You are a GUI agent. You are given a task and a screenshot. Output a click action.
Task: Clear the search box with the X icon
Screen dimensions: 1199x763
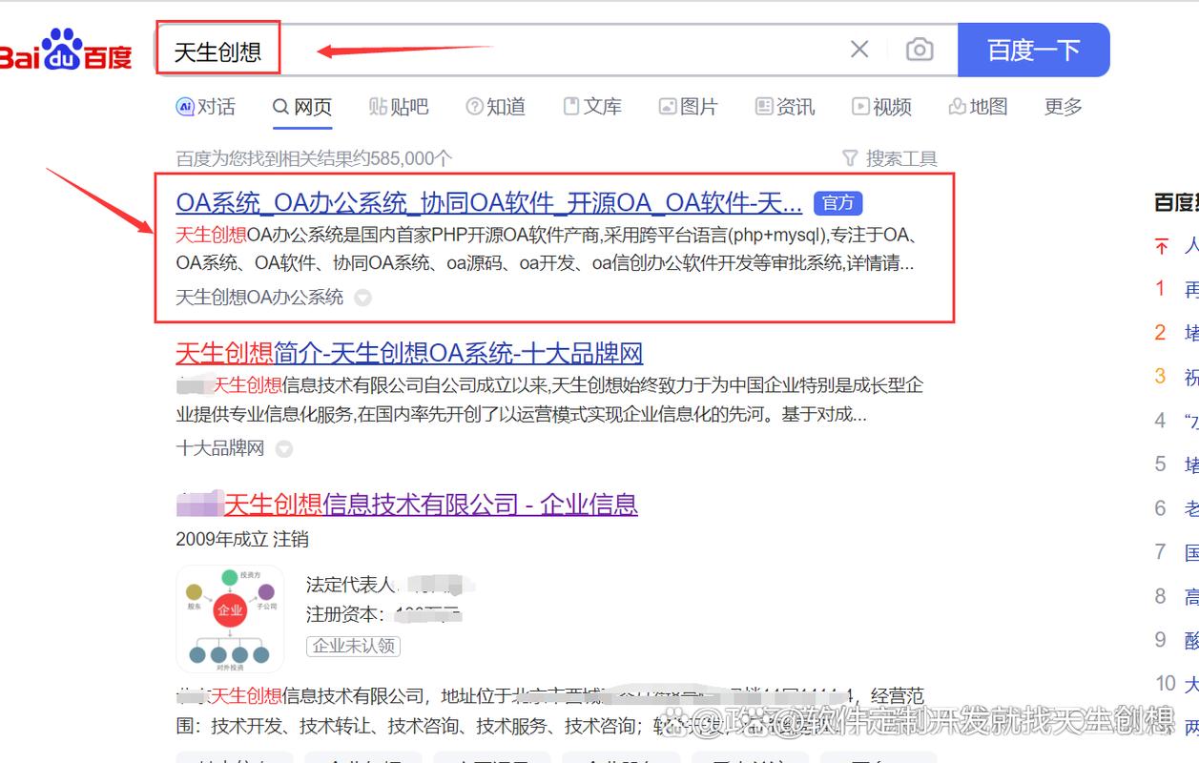coord(858,50)
